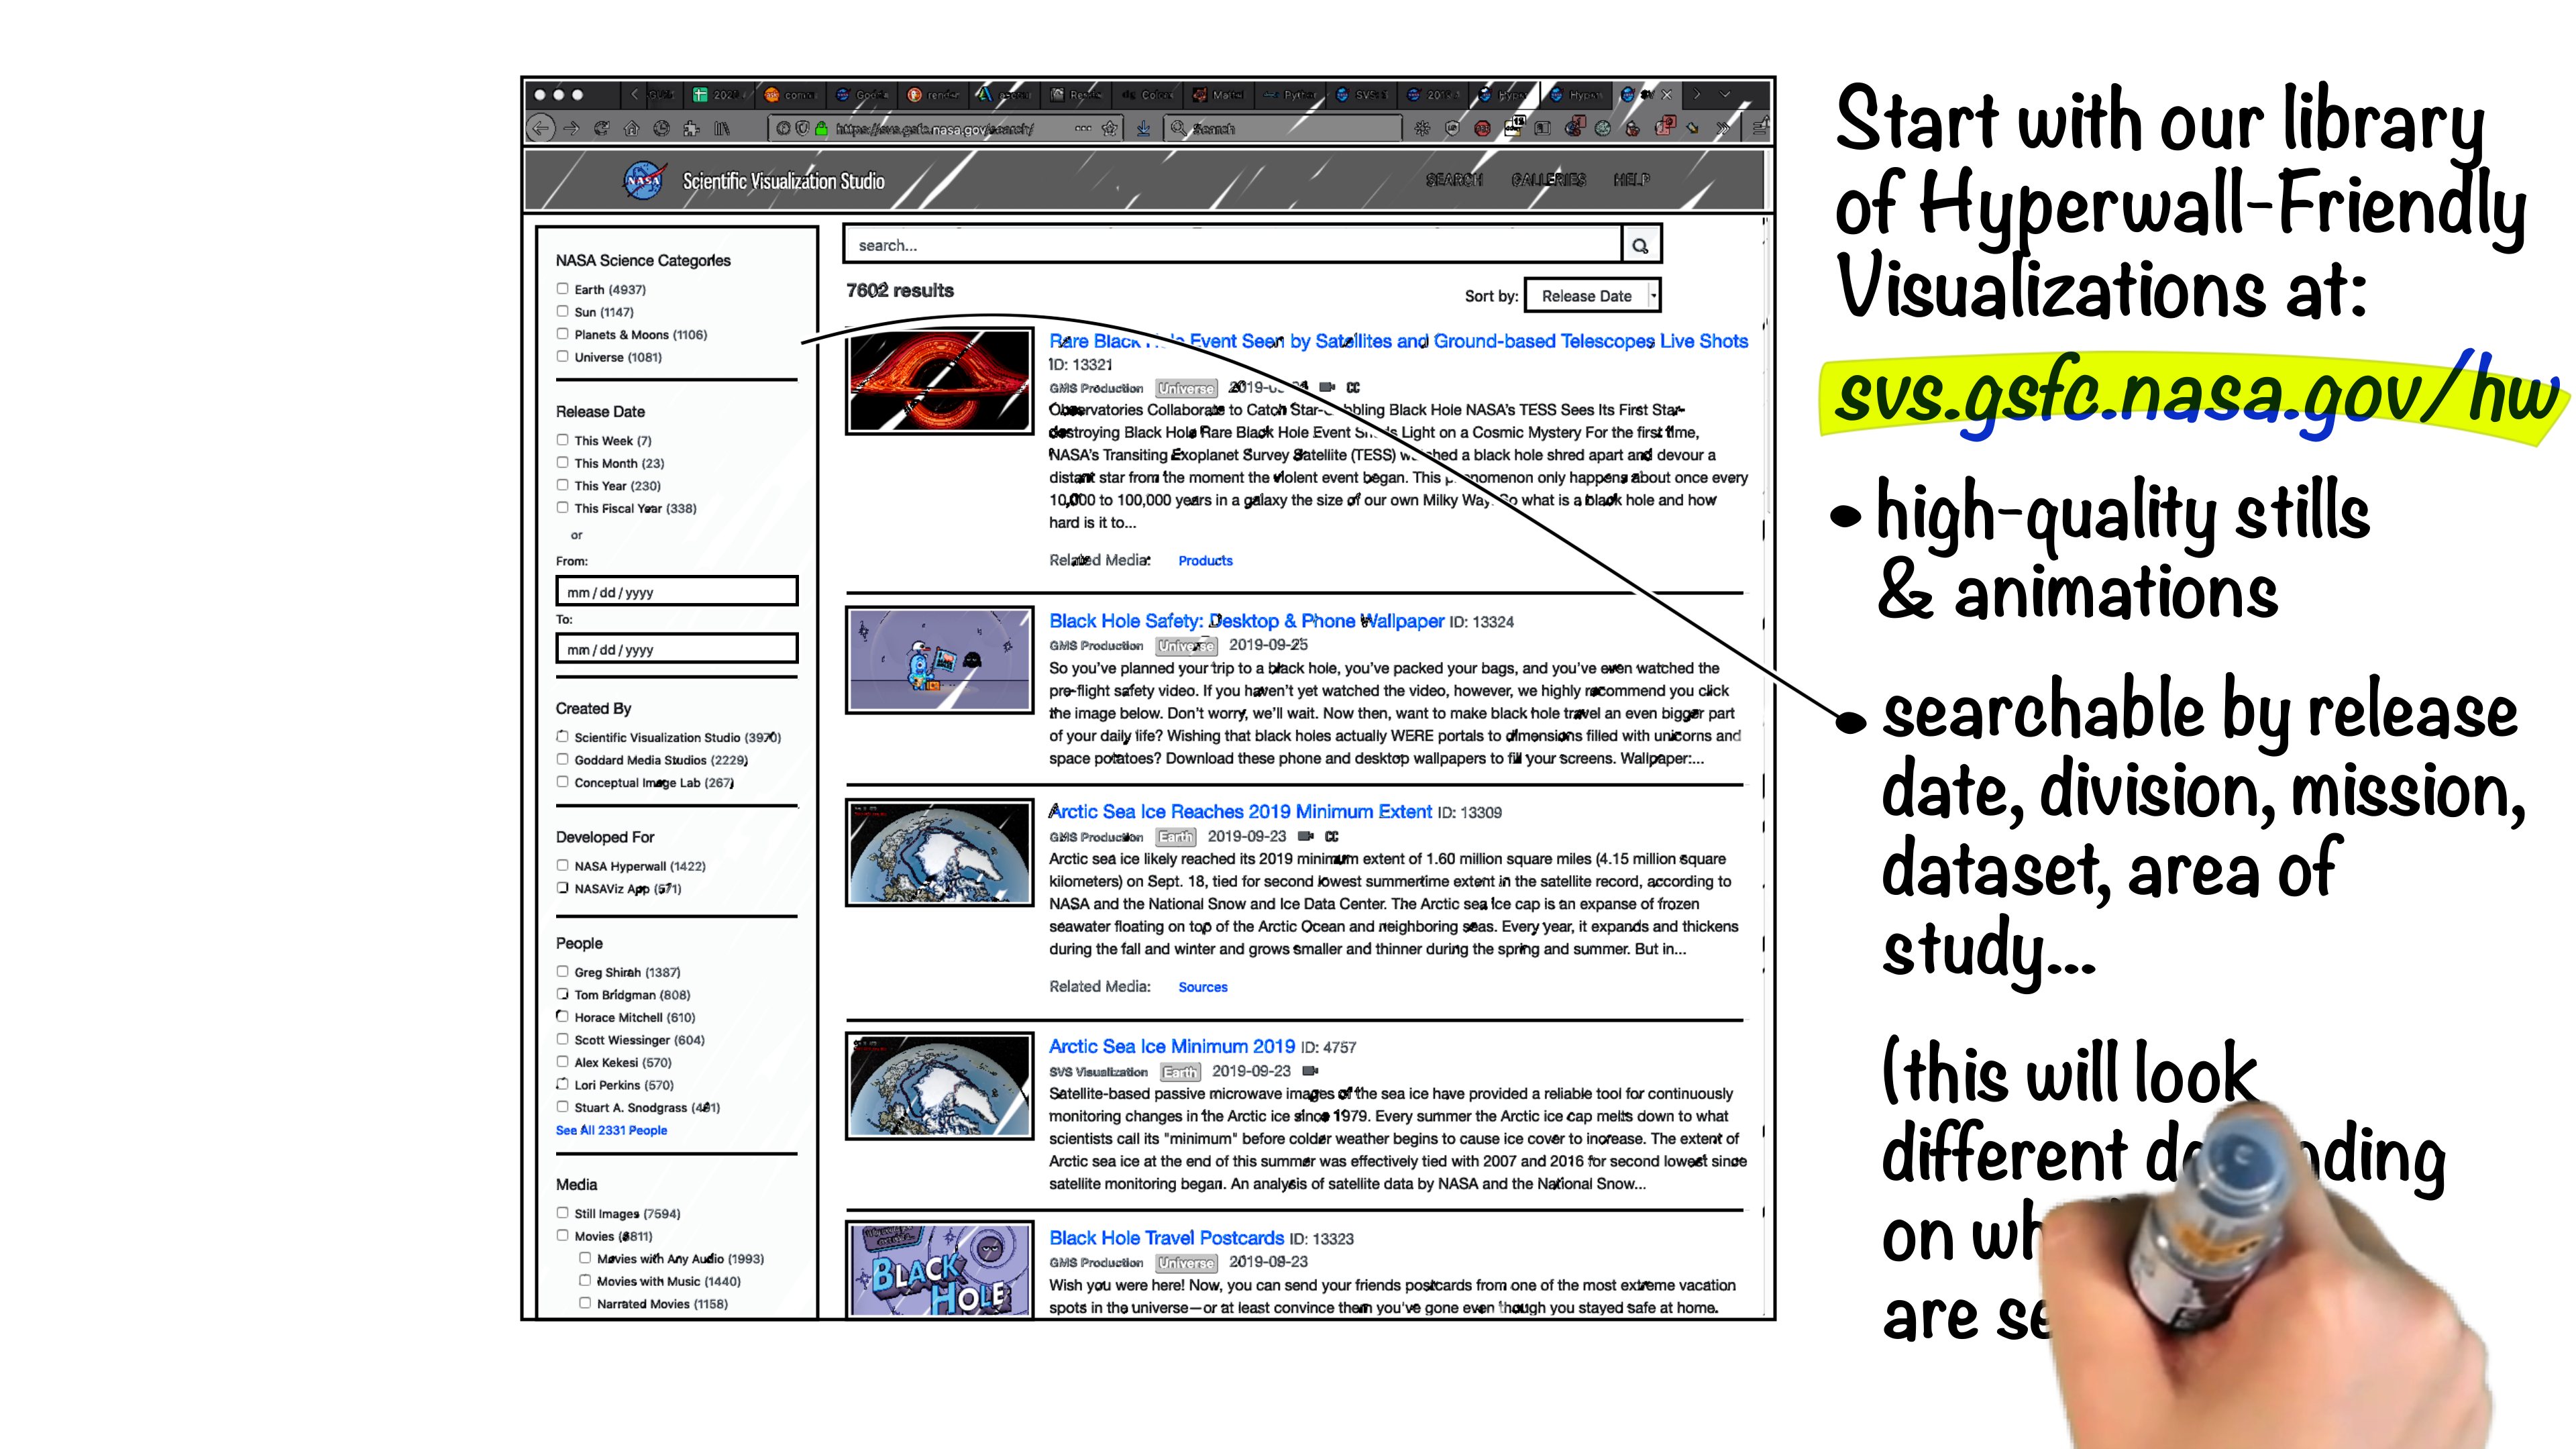Open Arctic Sea Ice Reaches 2019 Minimum Extent
2576x1449 pixels.
[1240, 812]
